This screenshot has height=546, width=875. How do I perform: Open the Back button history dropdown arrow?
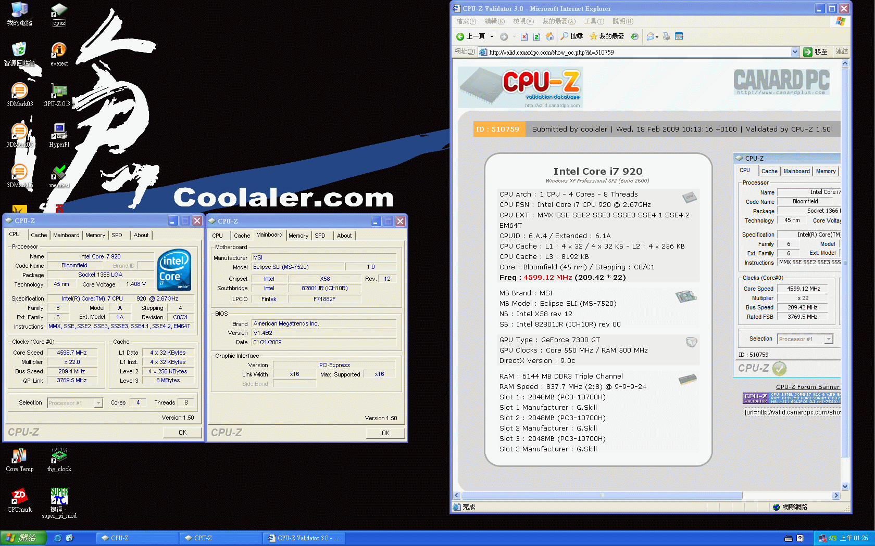tap(492, 36)
